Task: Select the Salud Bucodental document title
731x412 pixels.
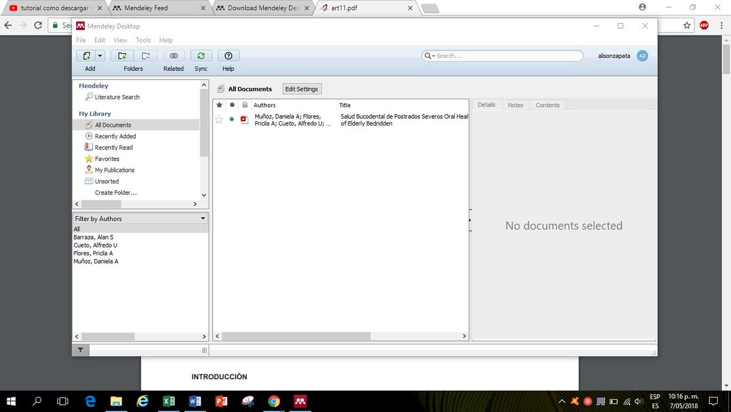Action: tap(404, 119)
